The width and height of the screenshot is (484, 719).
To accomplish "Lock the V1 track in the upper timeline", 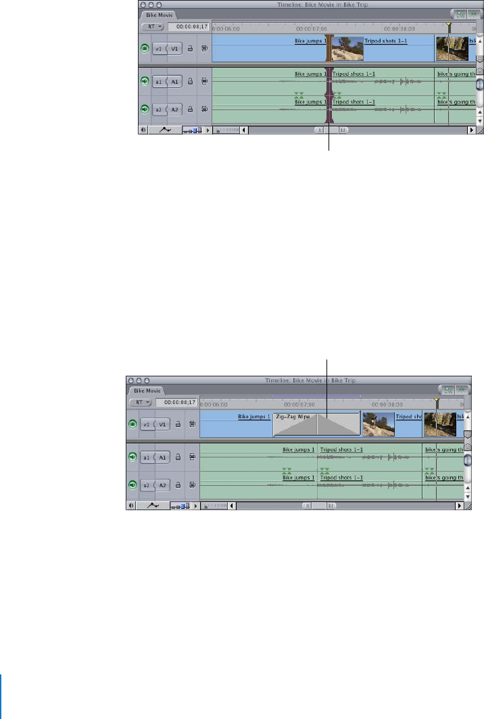I will click(x=190, y=49).
